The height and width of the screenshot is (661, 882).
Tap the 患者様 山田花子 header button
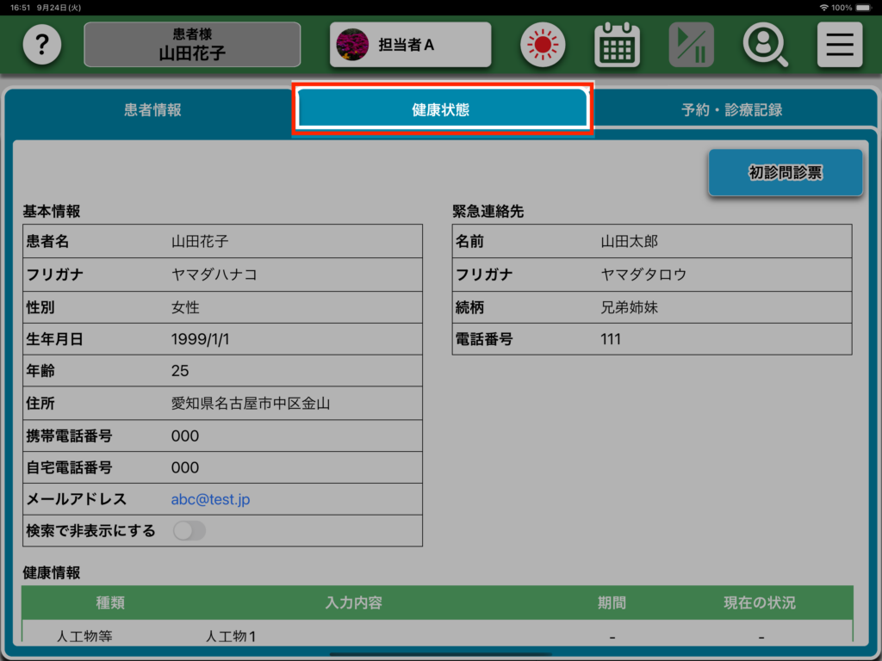point(192,45)
